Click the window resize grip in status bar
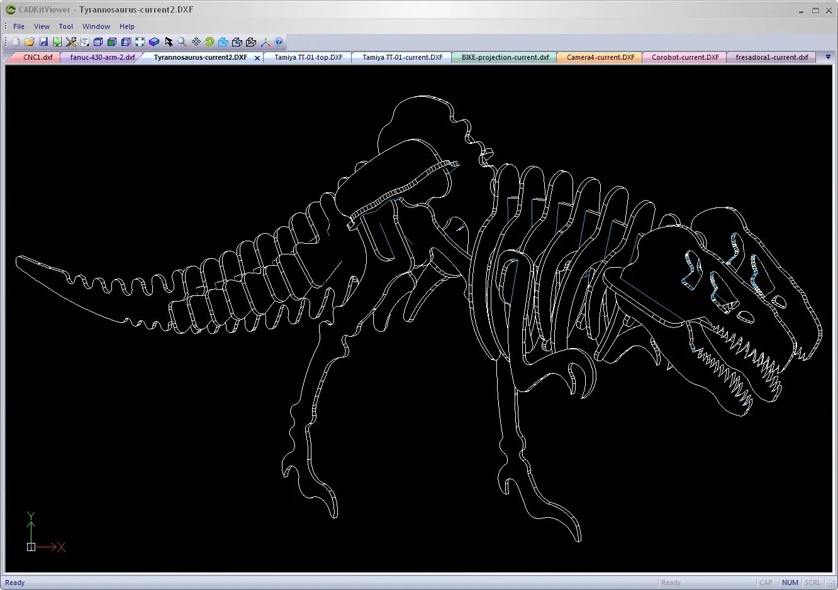Screen dimensions: 838x590 [x=832, y=584]
